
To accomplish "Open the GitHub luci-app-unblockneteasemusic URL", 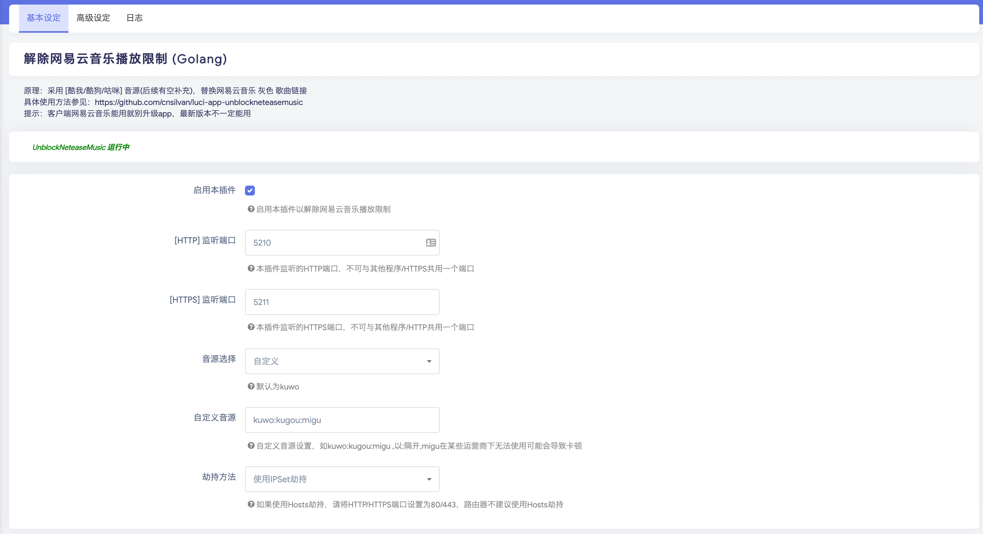I will pyautogui.click(x=199, y=102).
